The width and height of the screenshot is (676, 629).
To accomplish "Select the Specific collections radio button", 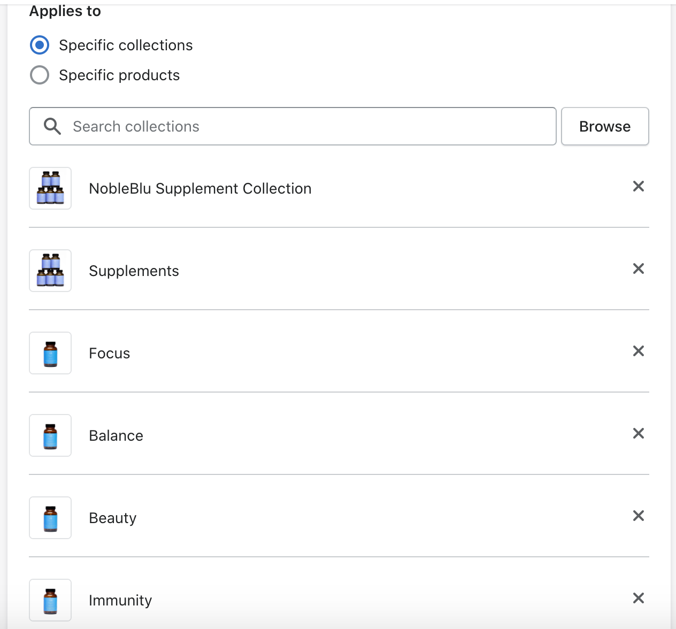I will (40, 45).
